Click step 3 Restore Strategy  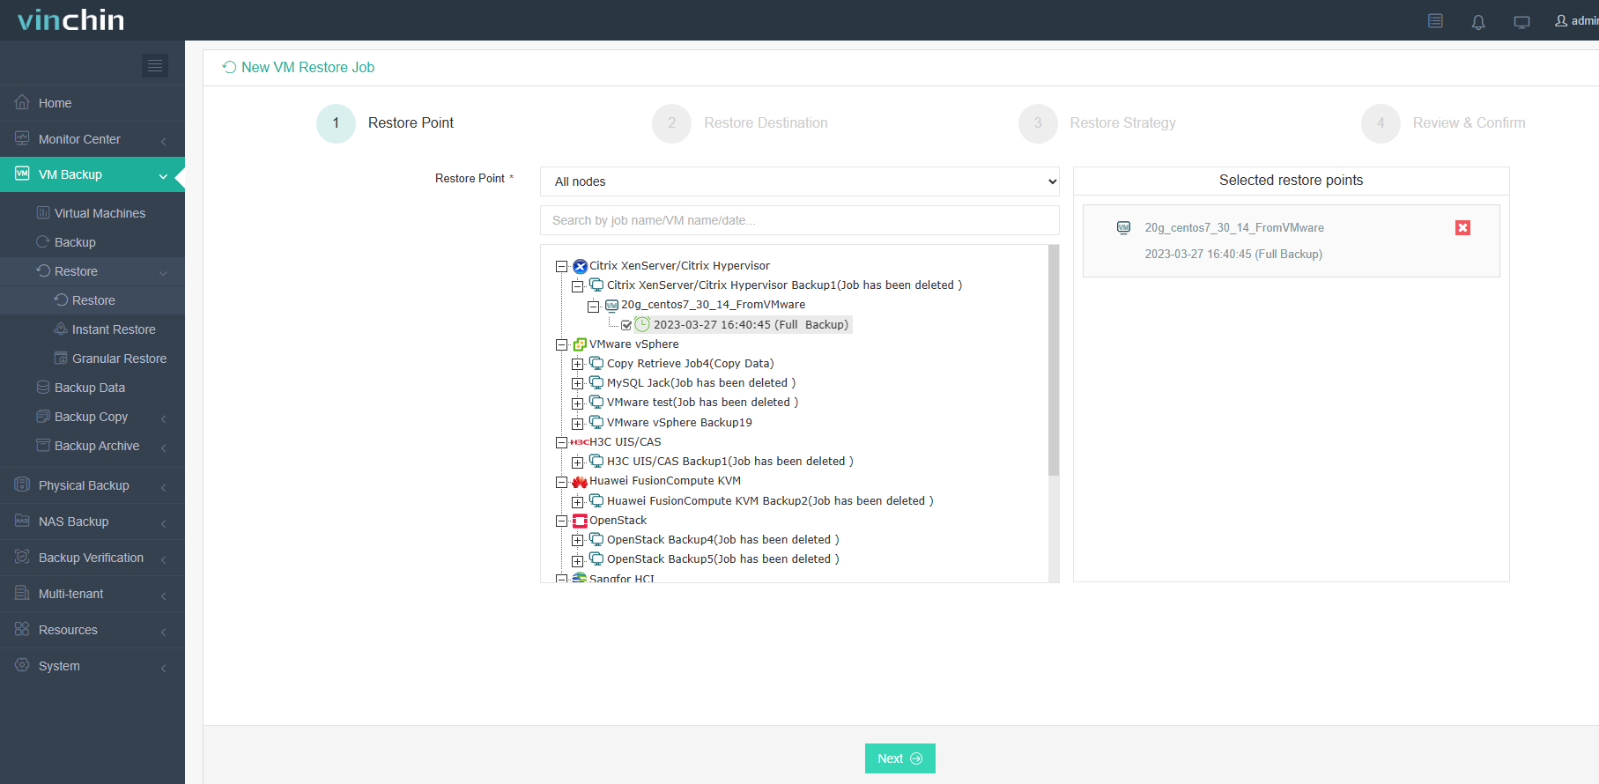pos(1097,123)
